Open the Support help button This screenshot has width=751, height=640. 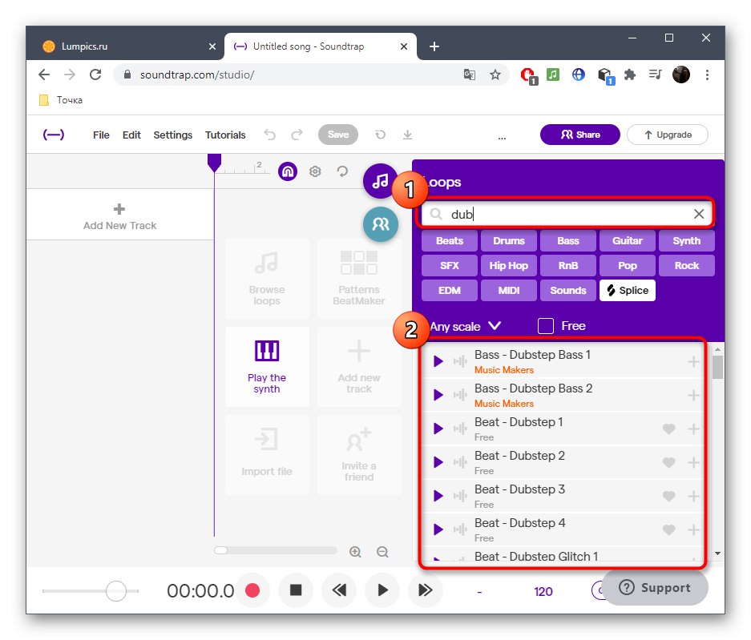[655, 588]
